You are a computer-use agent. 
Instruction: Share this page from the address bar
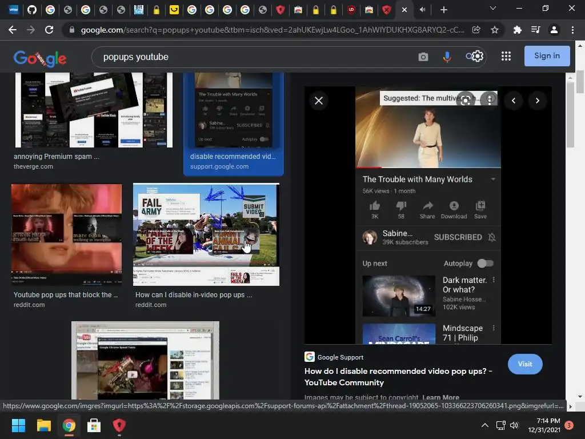click(476, 30)
